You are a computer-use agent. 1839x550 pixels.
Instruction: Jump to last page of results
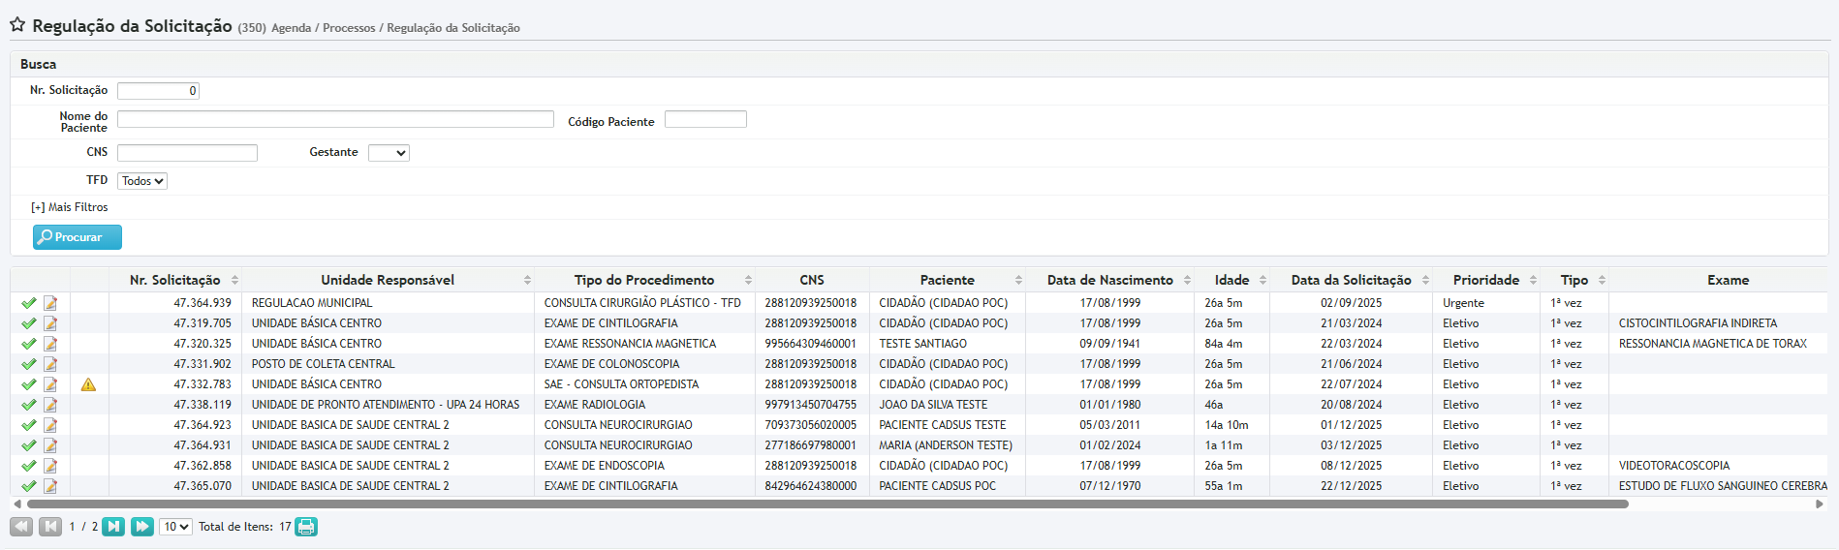pos(141,527)
